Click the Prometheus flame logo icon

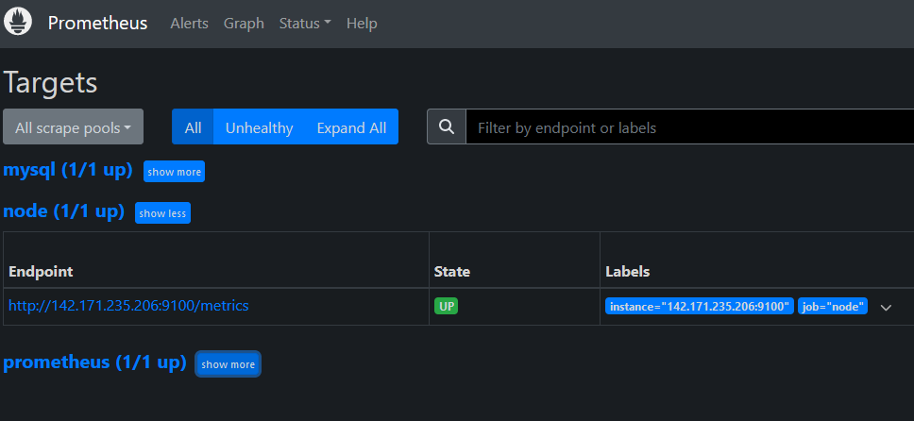(19, 23)
